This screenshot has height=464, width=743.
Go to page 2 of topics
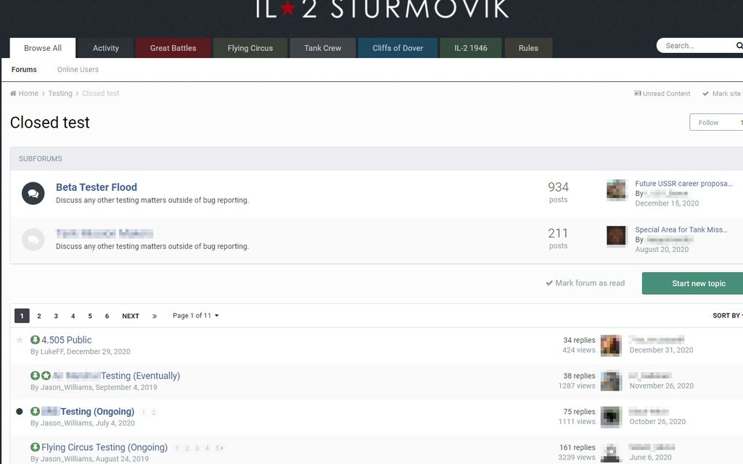pos(39,316)
